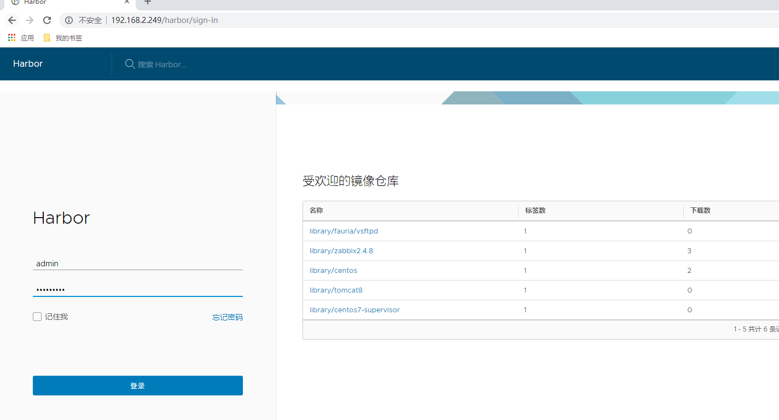This screenshot has height=420, width=779.
Task: Check the 记住我 checkbox
Action: tap(37, 317)
